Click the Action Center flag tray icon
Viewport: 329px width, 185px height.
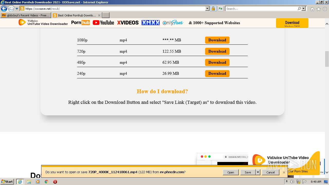click(304, 182)
